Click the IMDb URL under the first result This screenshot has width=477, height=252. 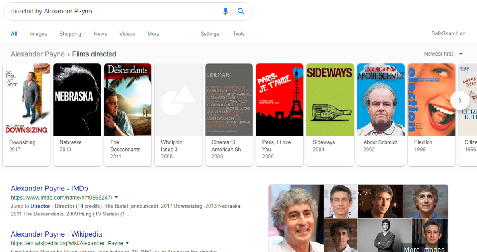[x=62, y=197]
